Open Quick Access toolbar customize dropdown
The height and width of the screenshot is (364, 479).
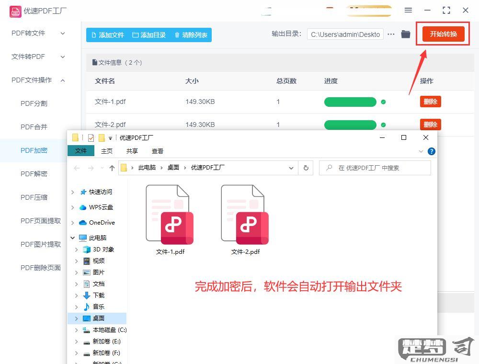tap(110, 138)
